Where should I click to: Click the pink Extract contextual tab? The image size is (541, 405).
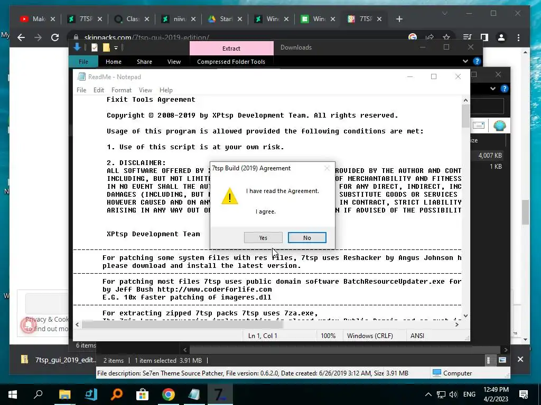pyautogui.click(x=231, y=48)
